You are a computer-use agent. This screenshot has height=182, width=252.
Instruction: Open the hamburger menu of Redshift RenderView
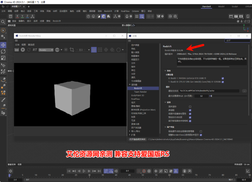coord(16,41)
